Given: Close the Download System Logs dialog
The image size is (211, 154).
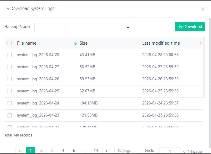Looking at the screenshot, I should point(202,9).
